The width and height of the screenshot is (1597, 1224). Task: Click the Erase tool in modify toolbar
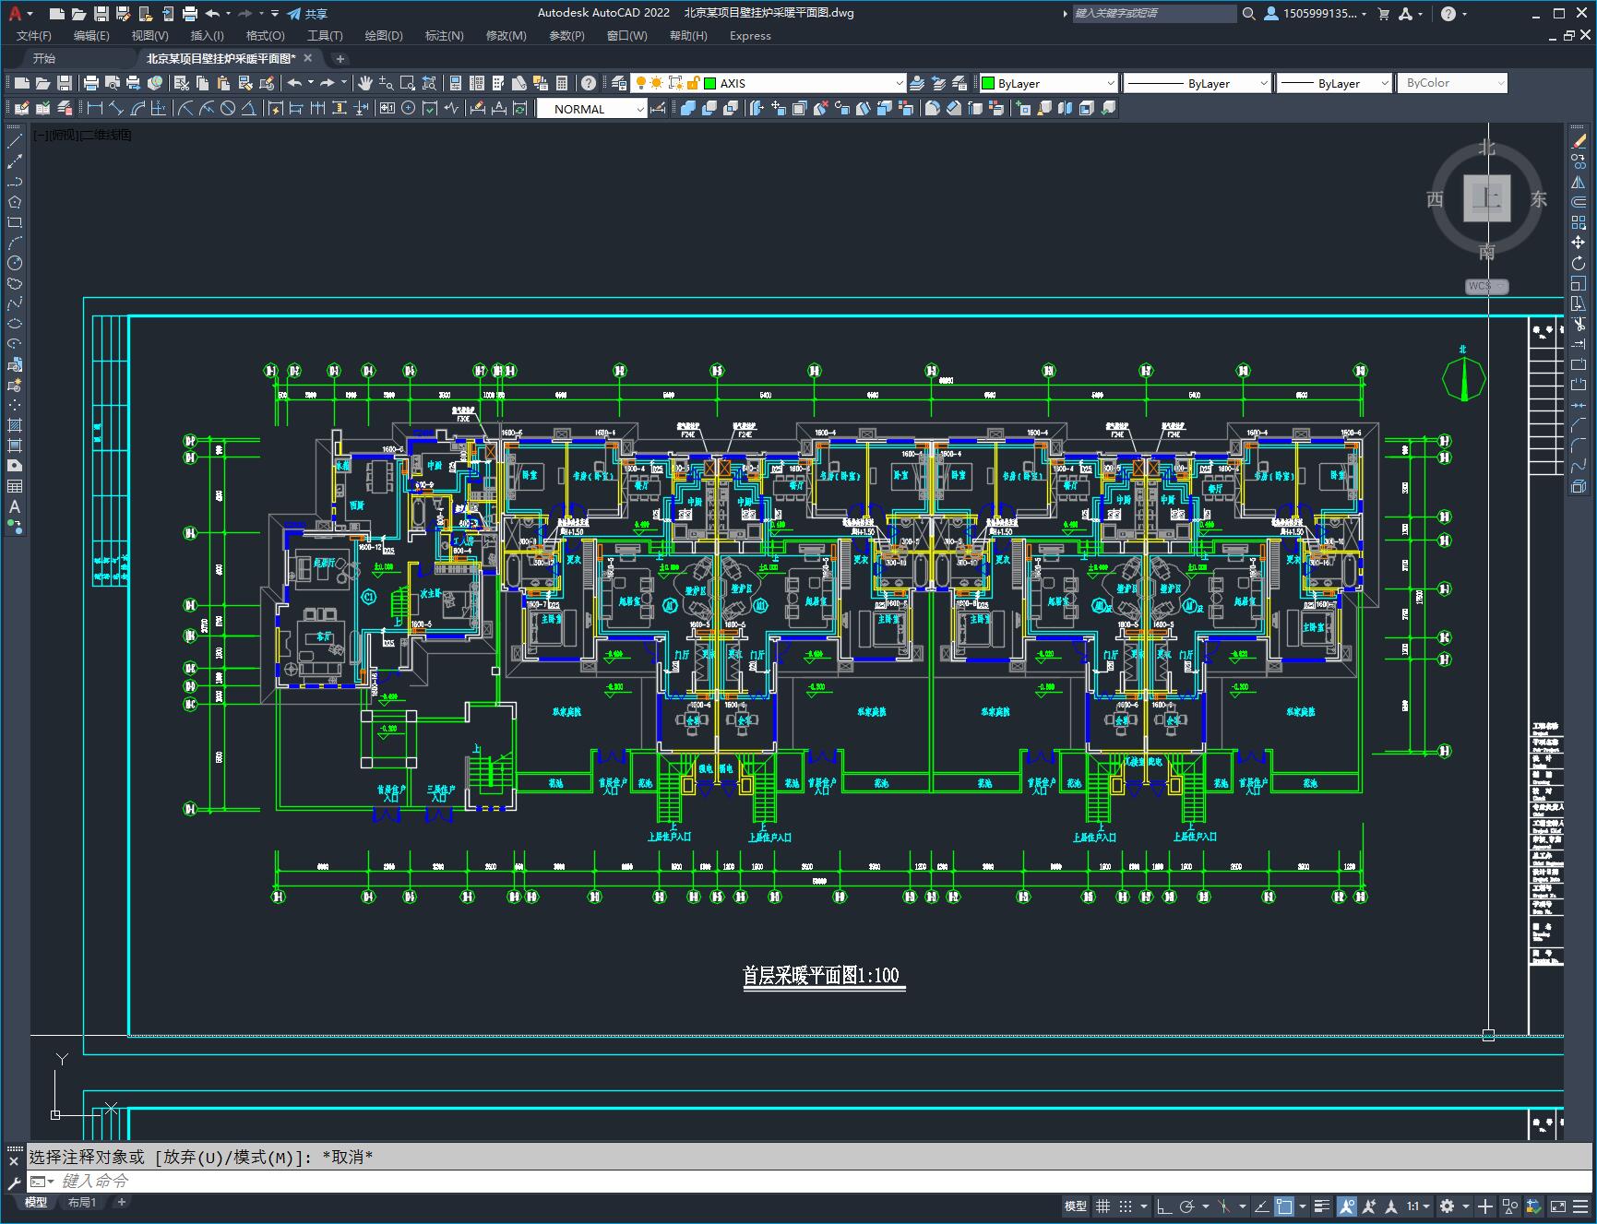tap(1579, 141)
